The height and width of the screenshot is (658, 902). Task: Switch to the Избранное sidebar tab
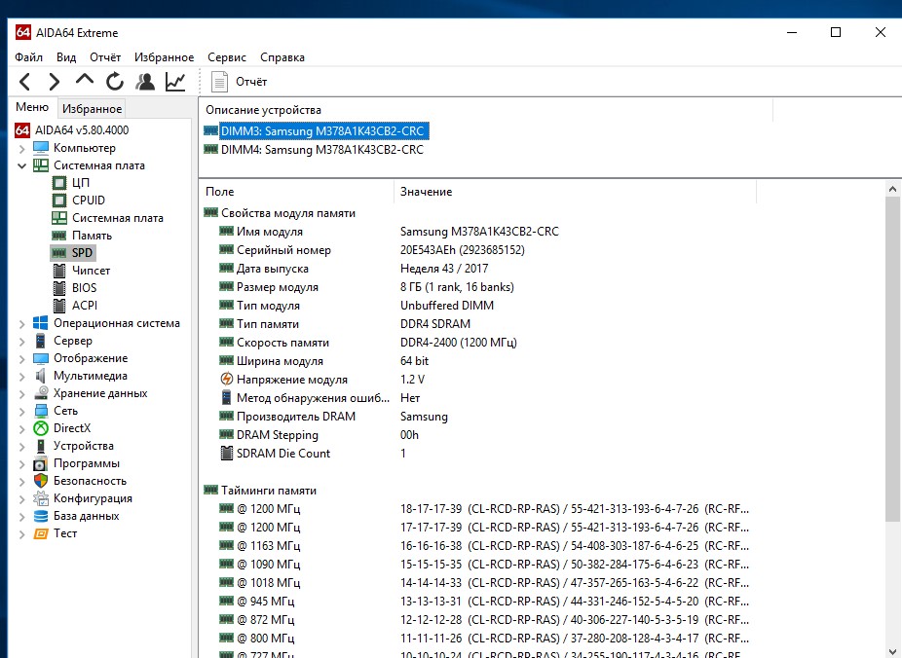[92, 109]
